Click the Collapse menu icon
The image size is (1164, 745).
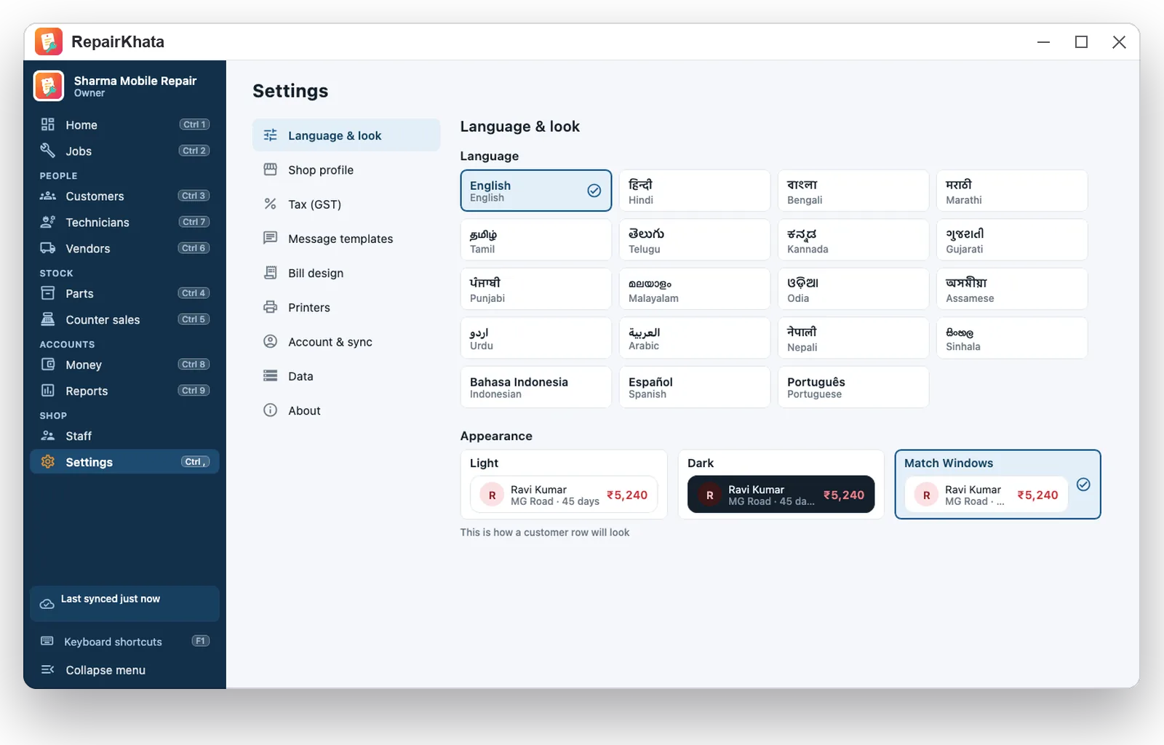(x=48, y=669)
